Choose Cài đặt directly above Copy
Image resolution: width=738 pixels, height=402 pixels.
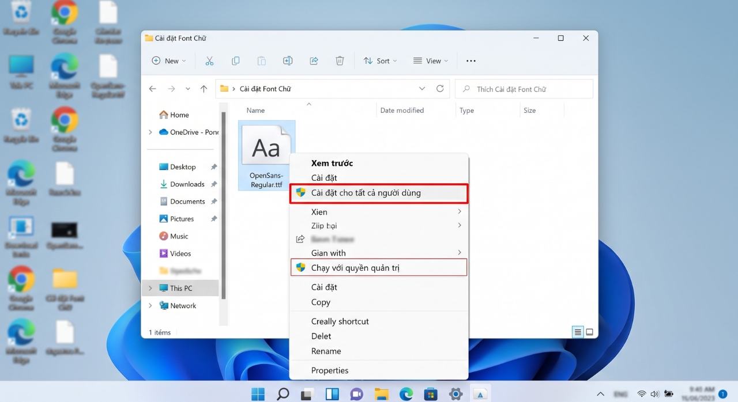tap(379, 287)
